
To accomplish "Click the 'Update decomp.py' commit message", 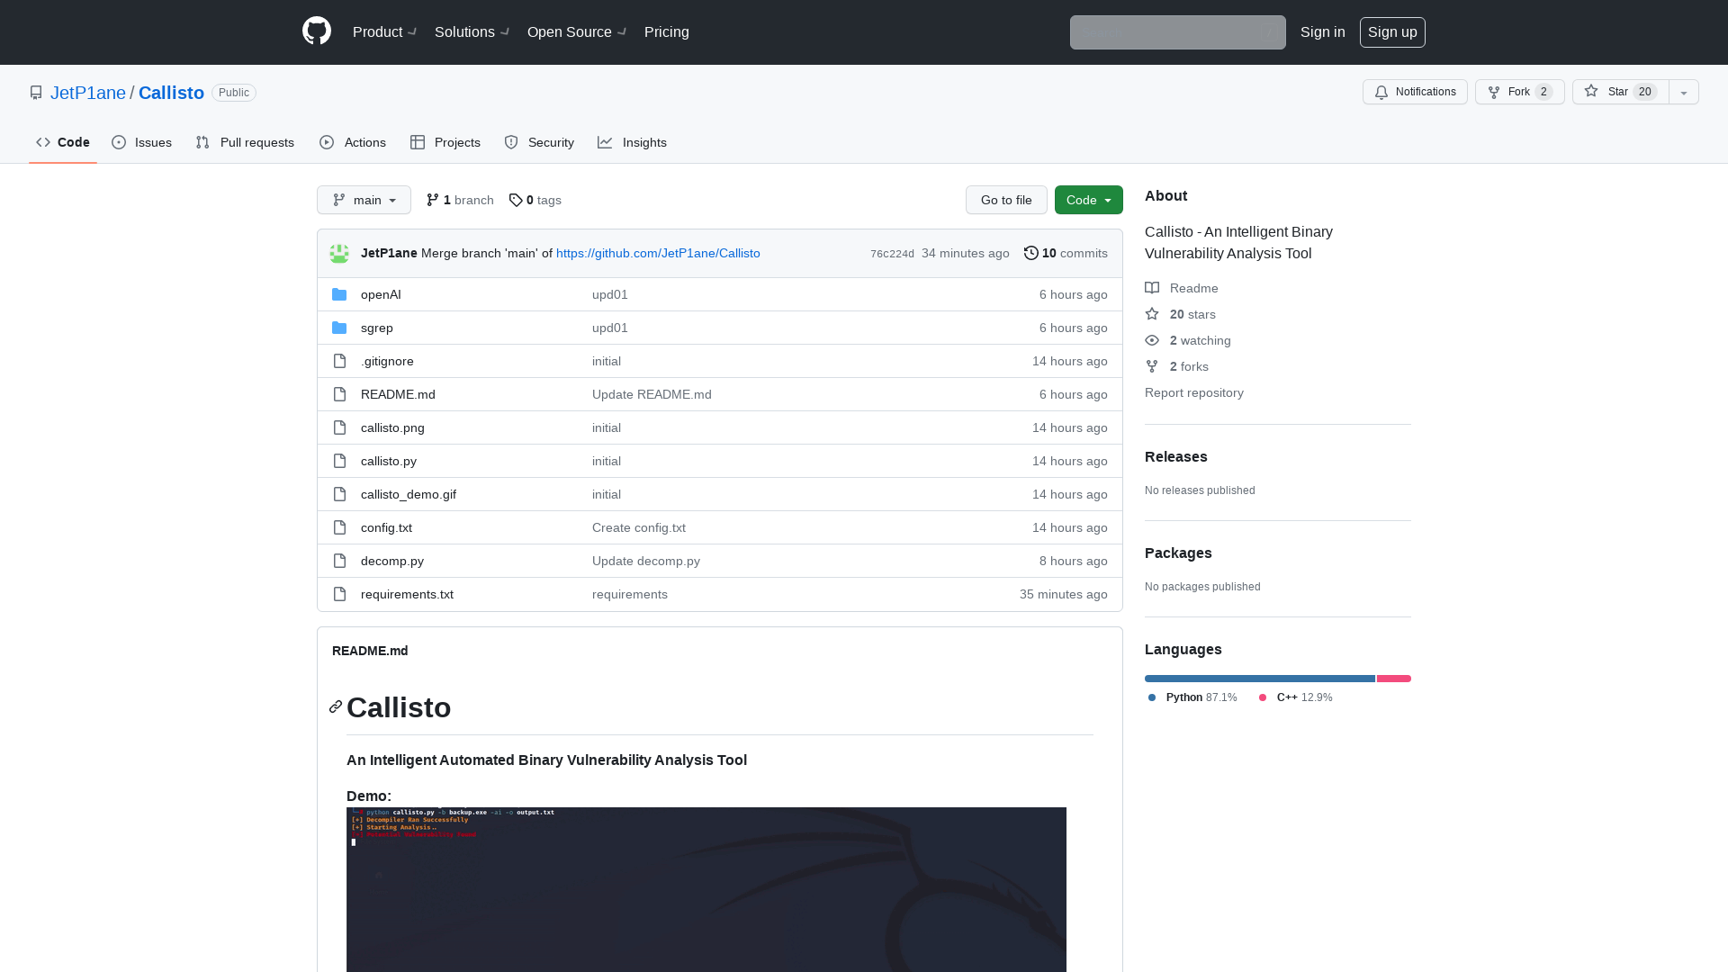I will (x=646, y=561).
